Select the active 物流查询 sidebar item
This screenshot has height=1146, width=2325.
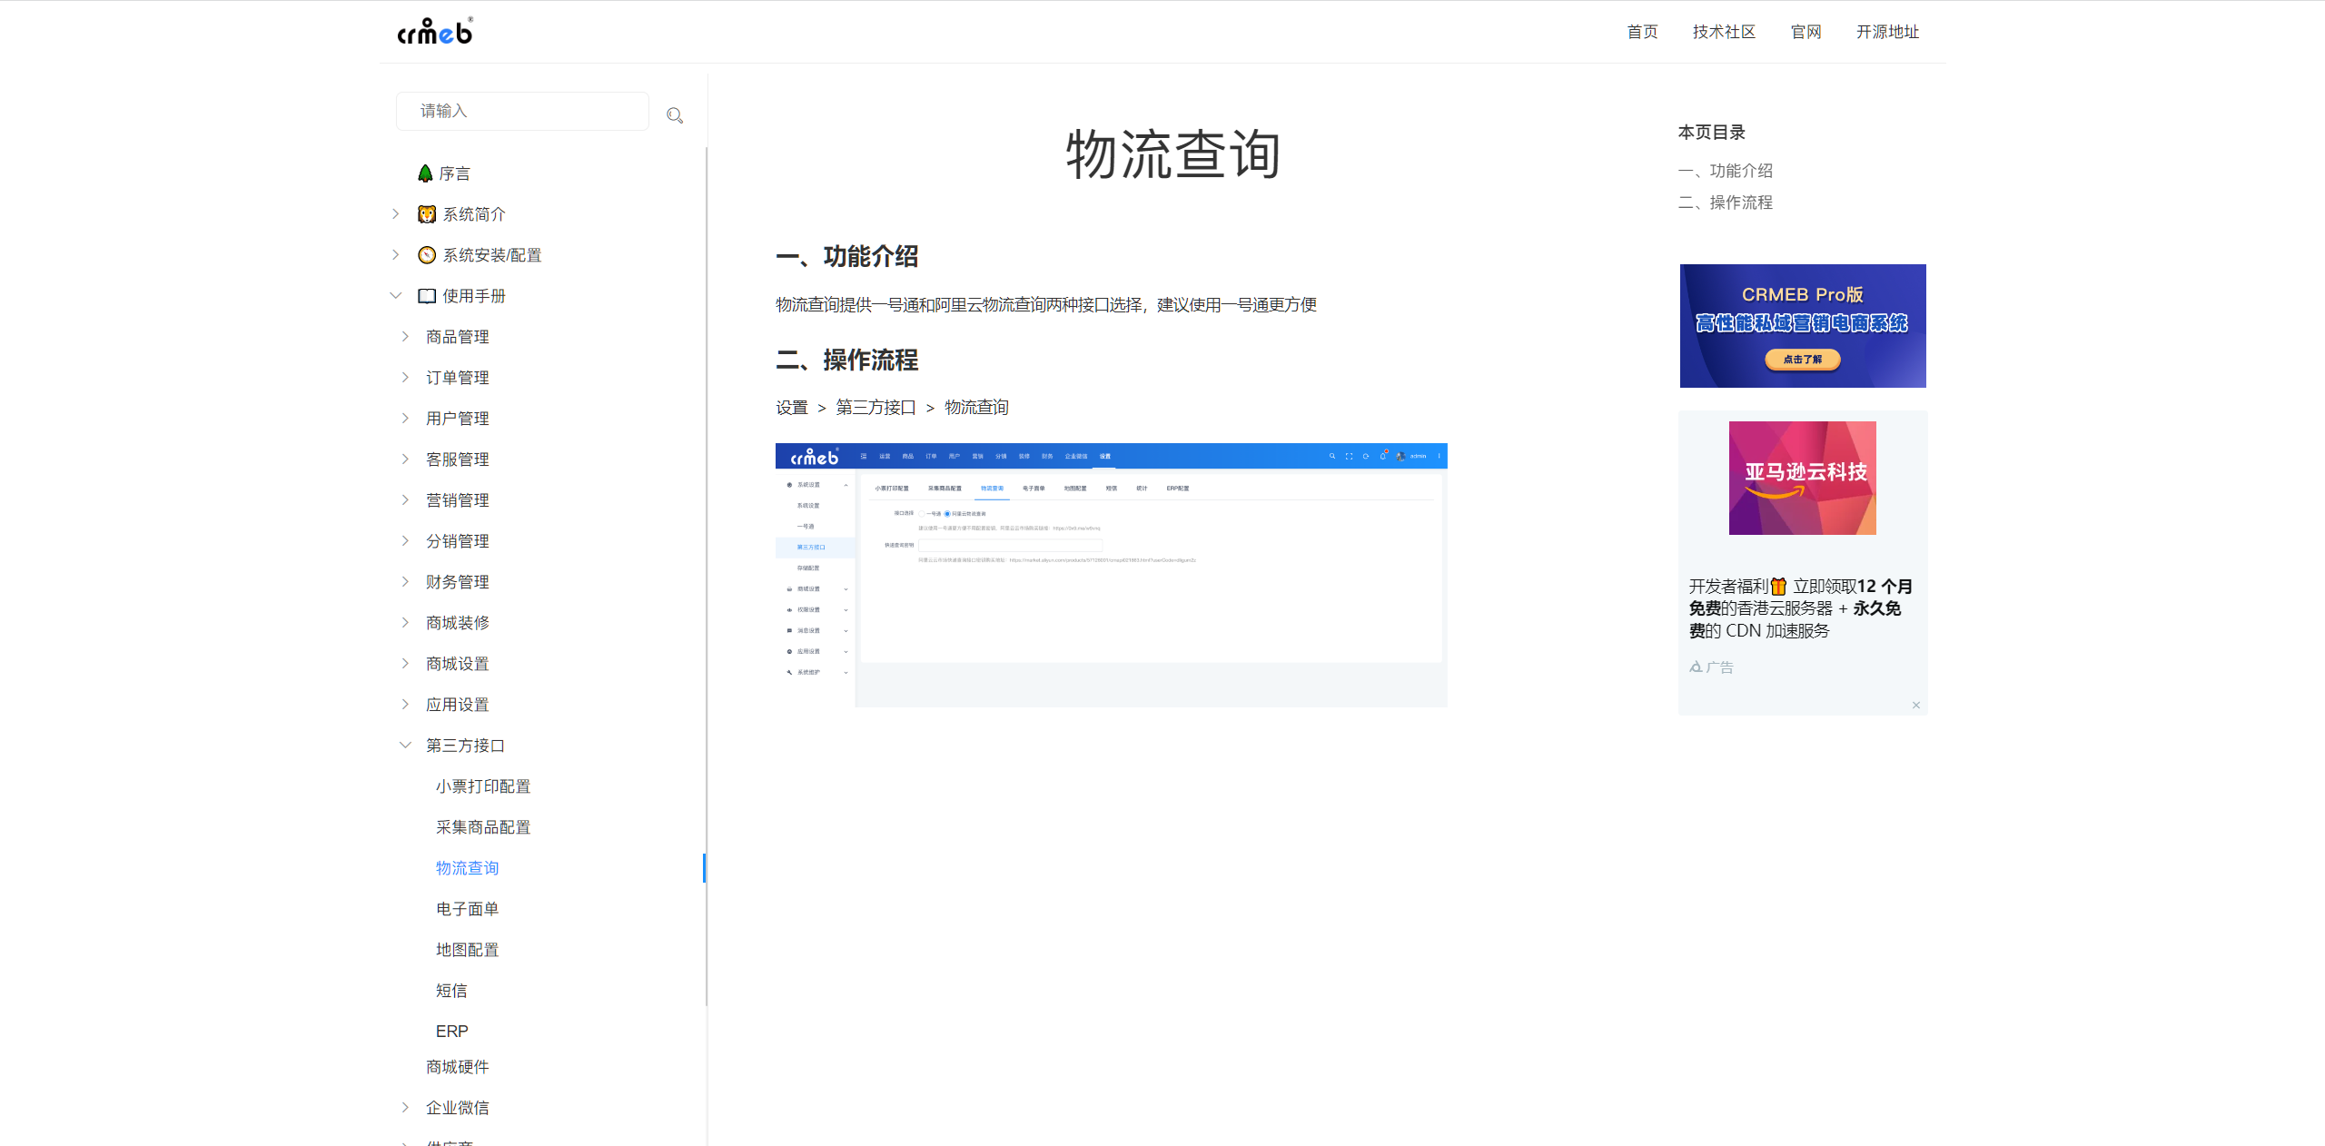467,868
